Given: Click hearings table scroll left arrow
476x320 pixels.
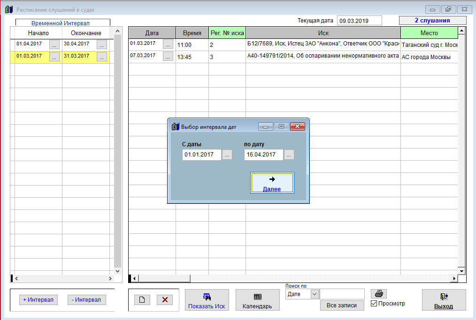Looking at the screenshot, I should point(134,278).
